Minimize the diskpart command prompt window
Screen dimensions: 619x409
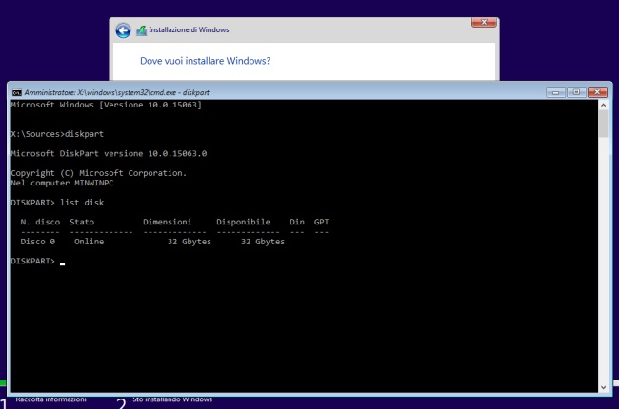pos(555,92)
